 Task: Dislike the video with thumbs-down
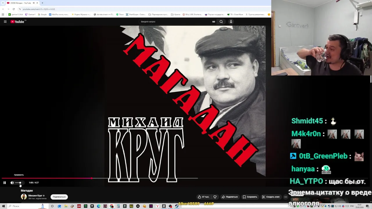[x=215, y=197]
